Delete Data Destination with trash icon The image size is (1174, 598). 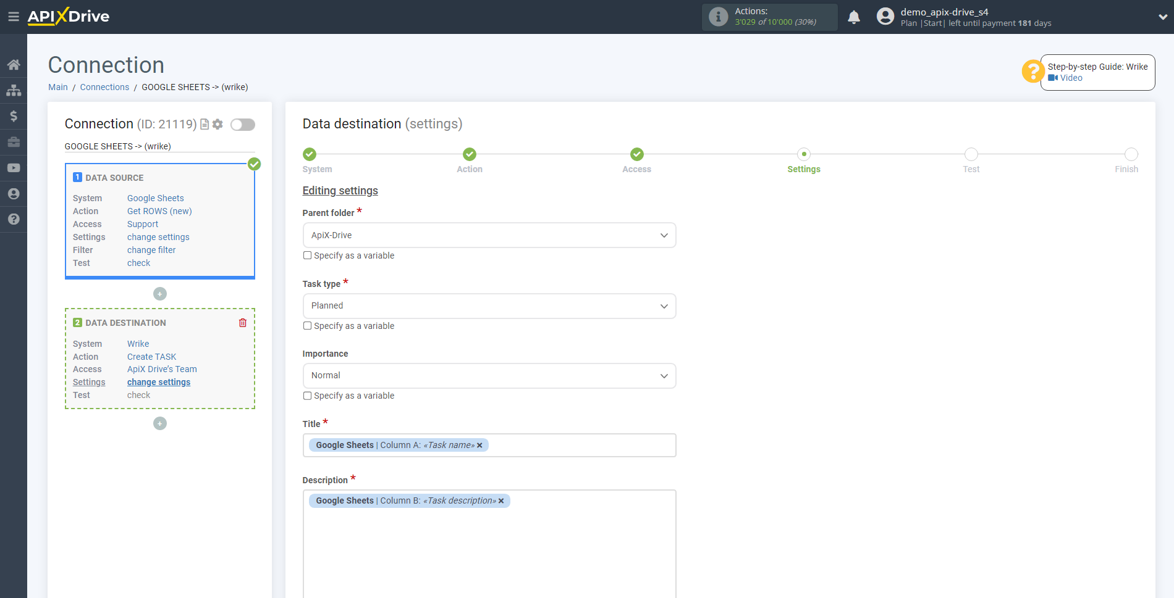coord(243,323)
